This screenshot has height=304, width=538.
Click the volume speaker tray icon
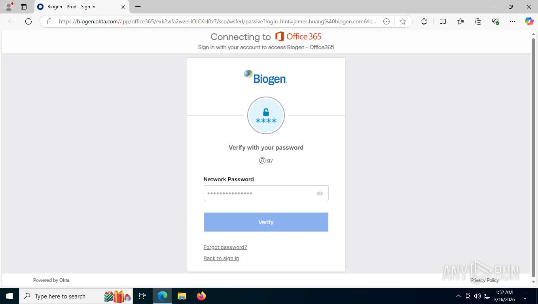point(477,296)
